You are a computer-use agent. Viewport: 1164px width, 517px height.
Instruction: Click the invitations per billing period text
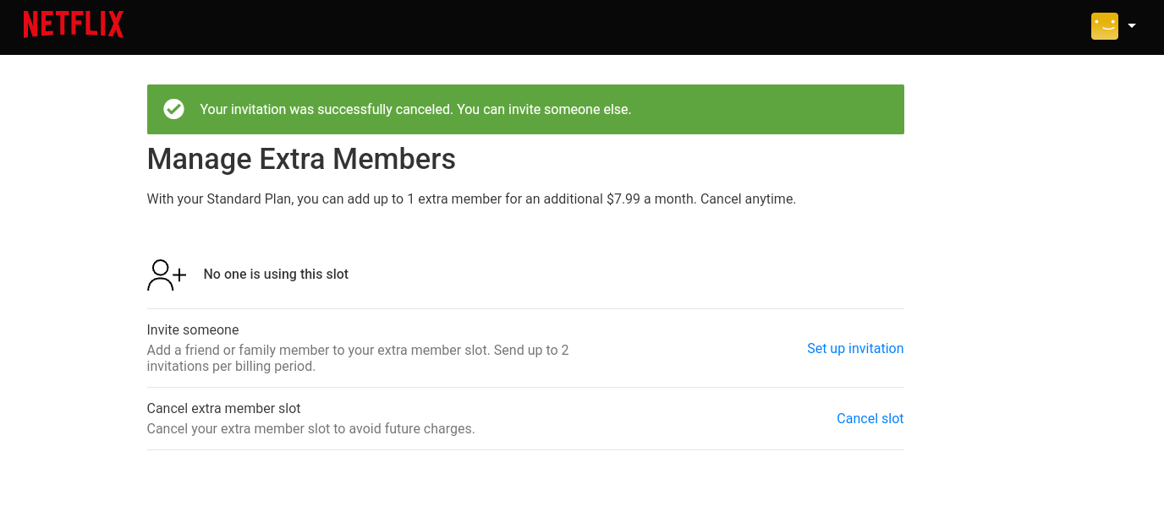(x=231, y=367)
